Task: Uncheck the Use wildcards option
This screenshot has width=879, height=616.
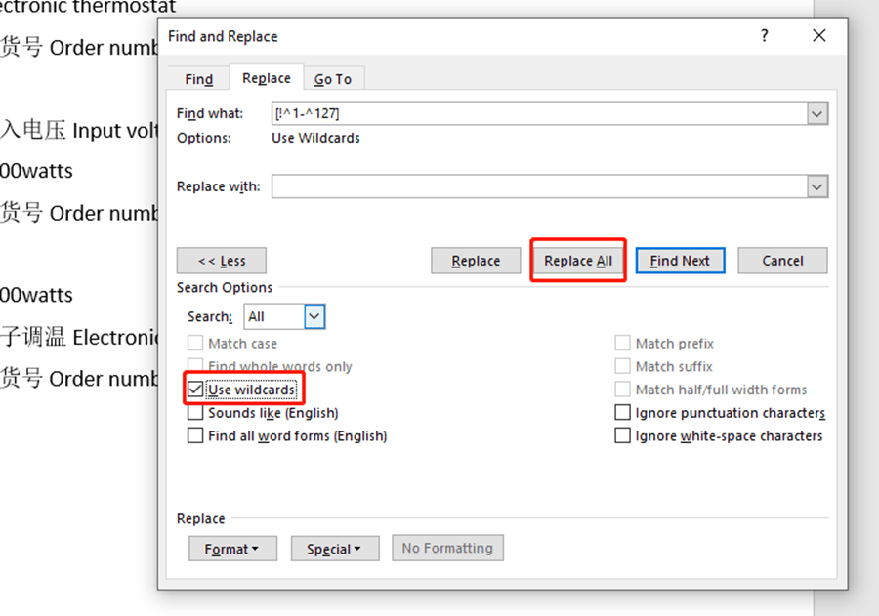Action: tap(195, 389)
